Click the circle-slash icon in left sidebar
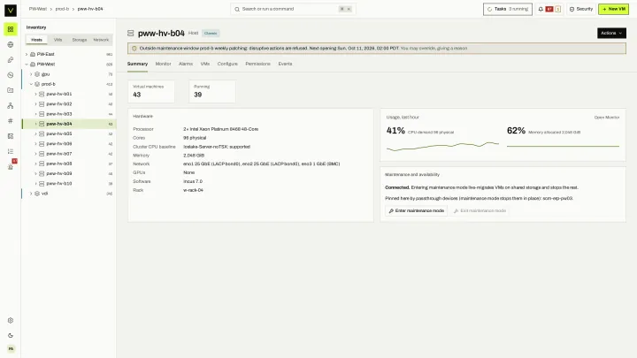Viewport: 637px width, 358px height. click(x=11, y=75)
